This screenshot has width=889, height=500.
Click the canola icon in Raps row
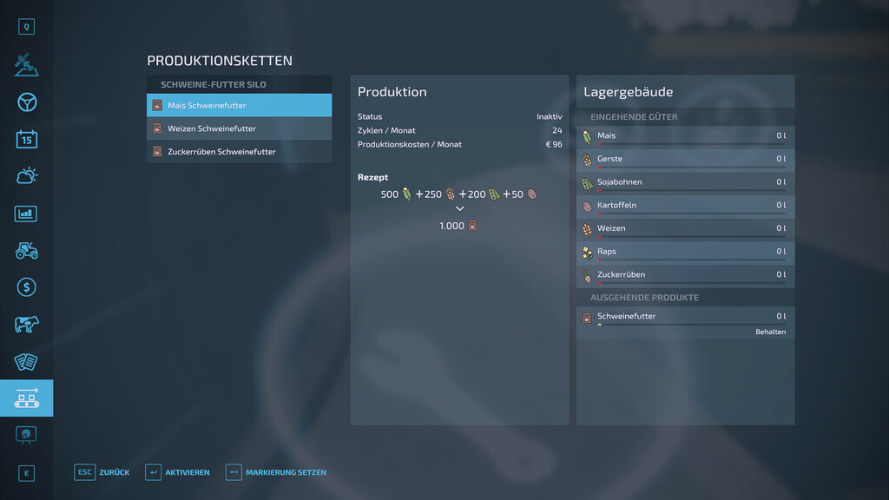click(x=587, y=253)
